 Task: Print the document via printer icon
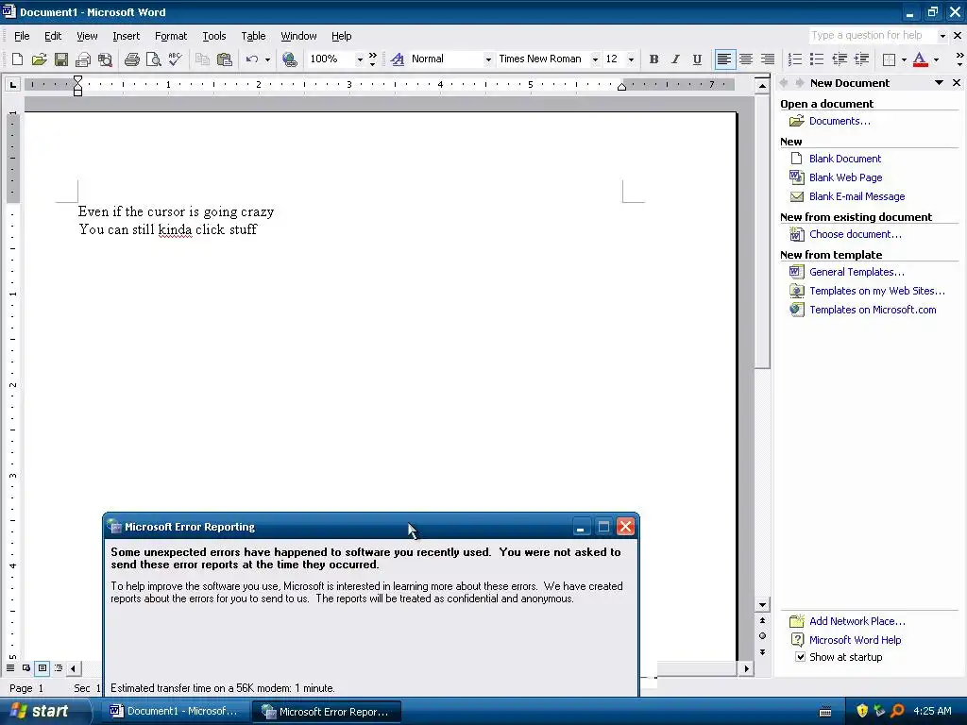tap(131, 59)
